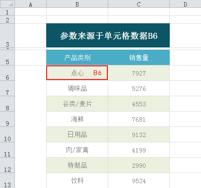The width and height of the screenshot is (201, 188).
Task: Select row 6 header
Action: [x=7, y=73]
